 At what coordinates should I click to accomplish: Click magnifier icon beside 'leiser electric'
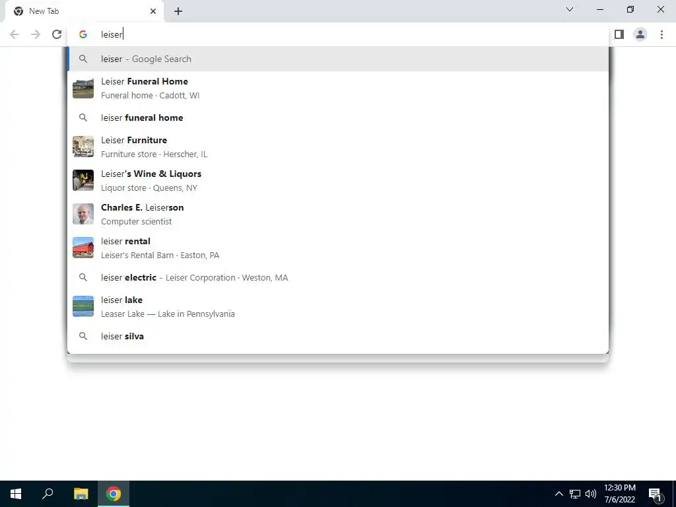(x=83, y=278)
